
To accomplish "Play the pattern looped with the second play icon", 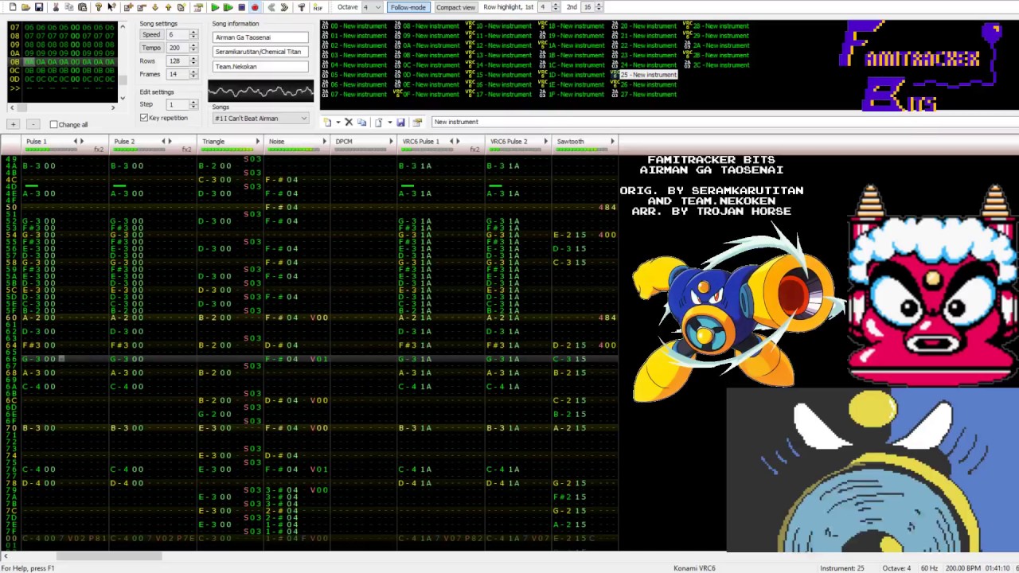I will pos(228,7).
